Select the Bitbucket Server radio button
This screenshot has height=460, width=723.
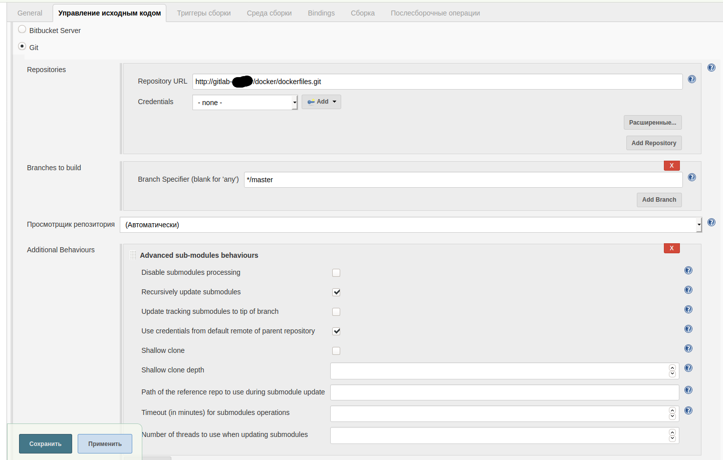(22, 30)
